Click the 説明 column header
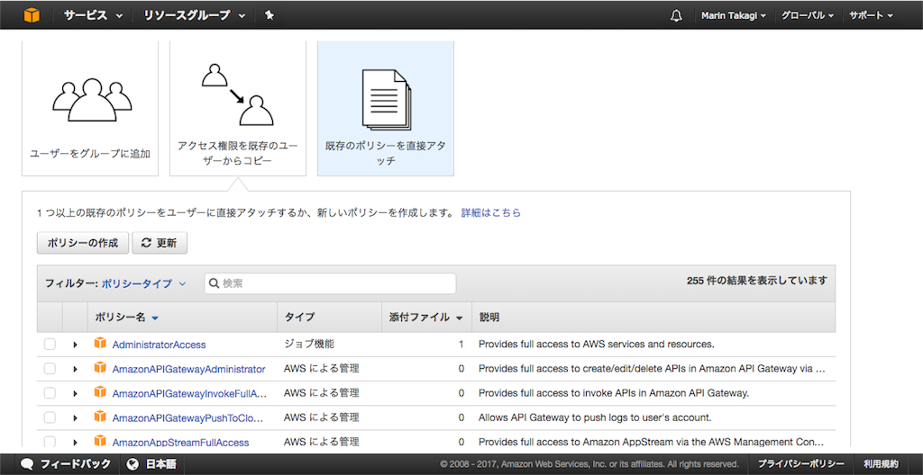This screenshot has width=923, height=475. (x=489, y=318)
